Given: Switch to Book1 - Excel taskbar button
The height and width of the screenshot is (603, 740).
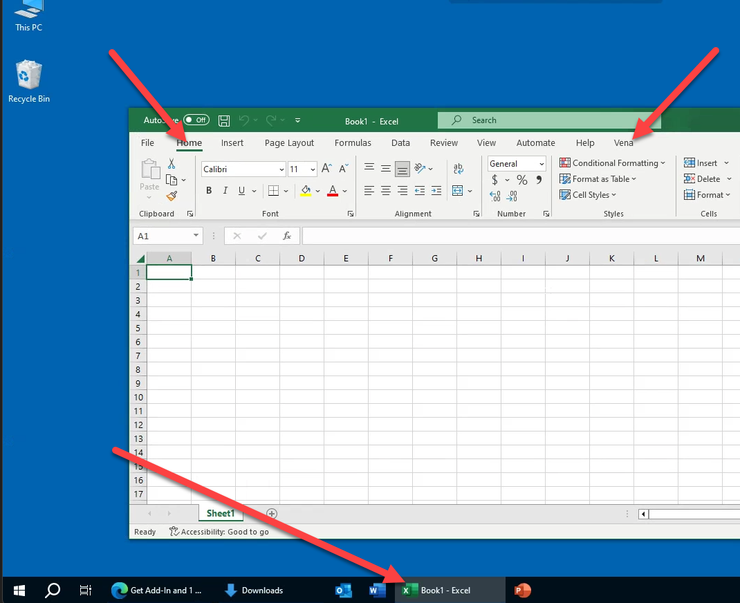Looking at the screenshot, I should point(450,591).
